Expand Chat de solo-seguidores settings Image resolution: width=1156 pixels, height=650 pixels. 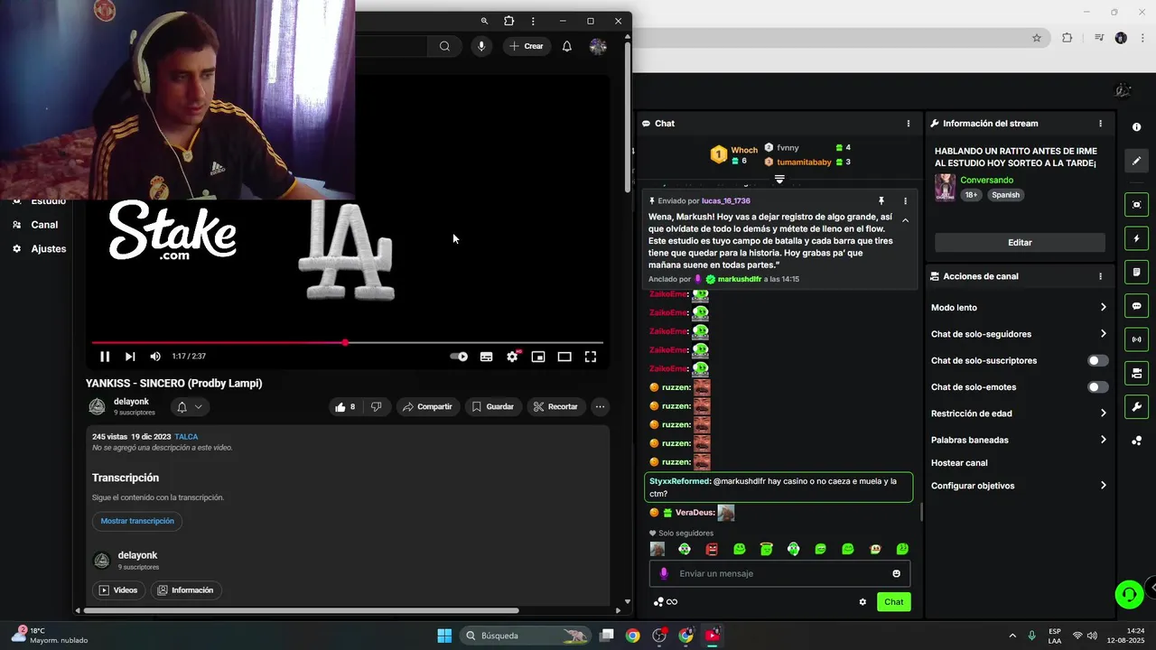coord(1019,334)
